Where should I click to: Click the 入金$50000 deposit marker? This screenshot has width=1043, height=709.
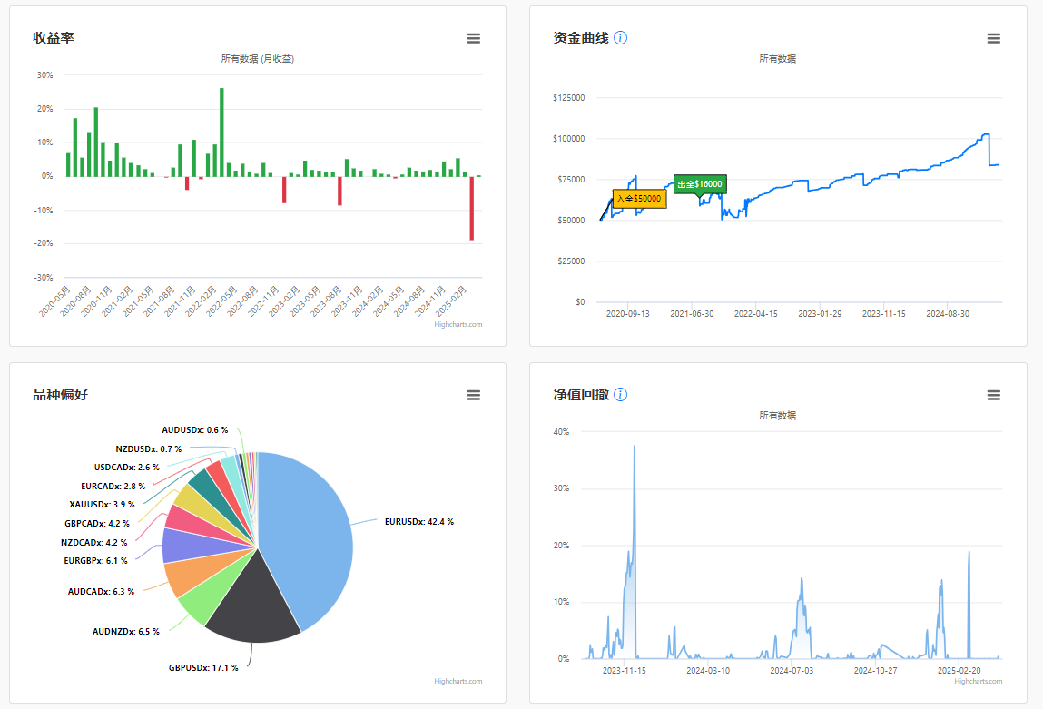click(x=638, y=199)
